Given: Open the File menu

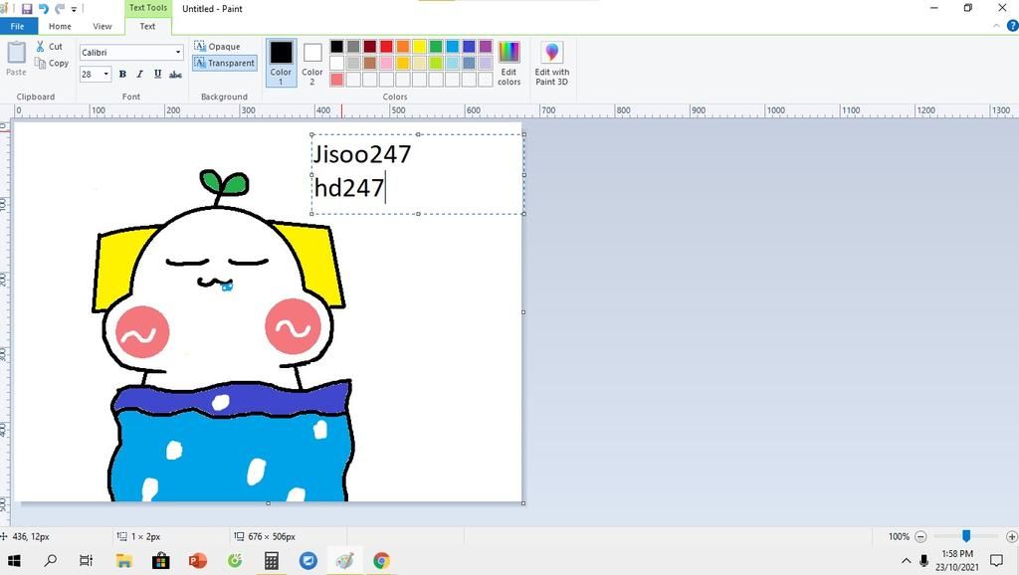Looking at the screenshot, I should 16,26.
